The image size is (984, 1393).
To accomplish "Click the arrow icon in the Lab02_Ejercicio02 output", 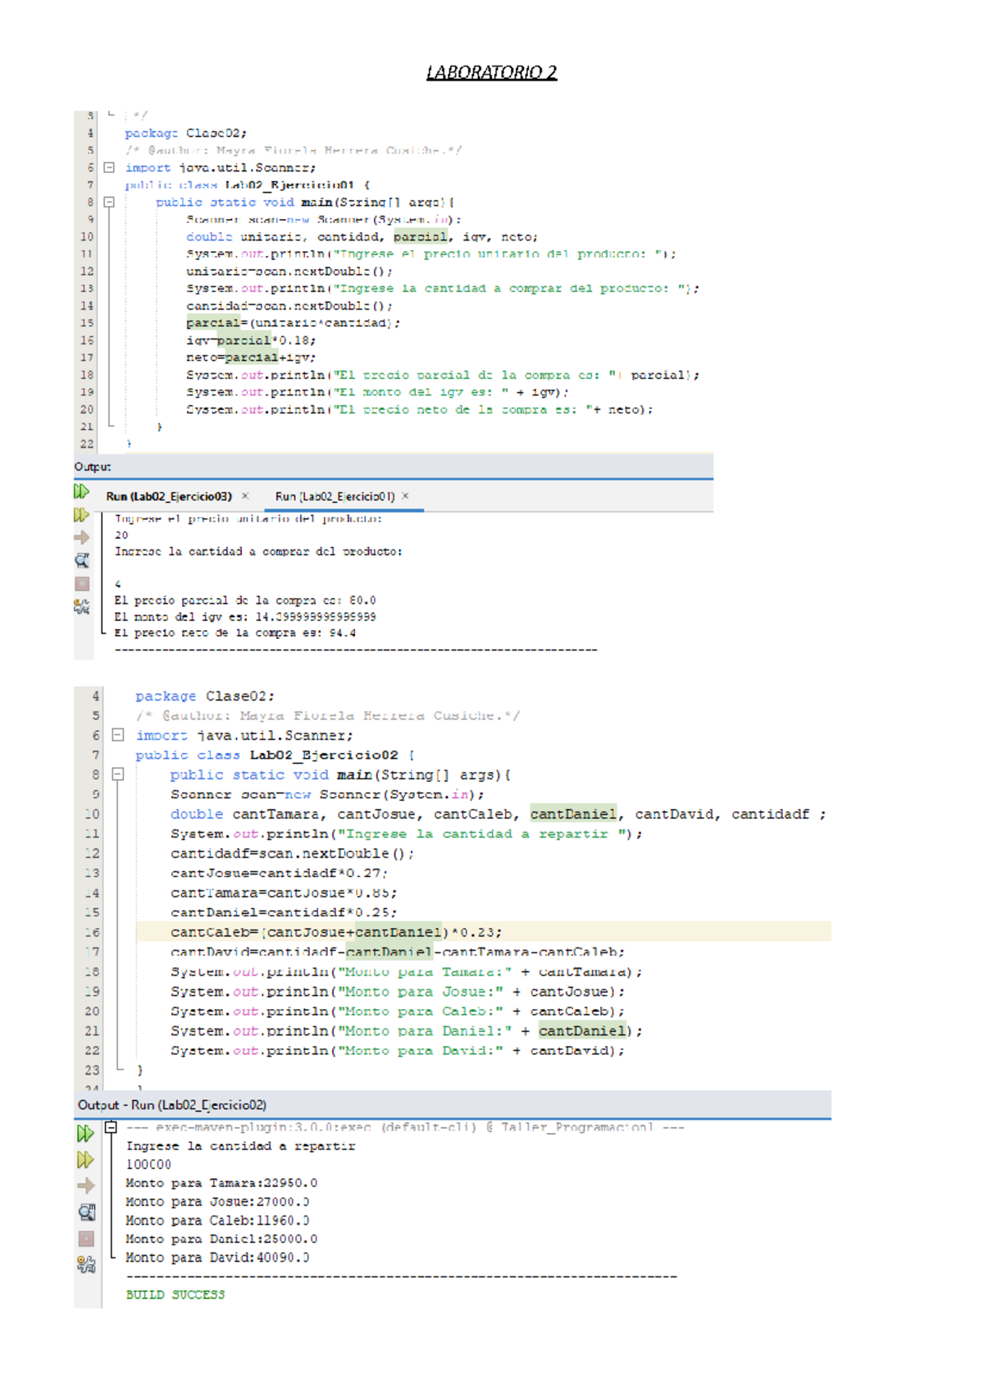I will [85, 1186].
